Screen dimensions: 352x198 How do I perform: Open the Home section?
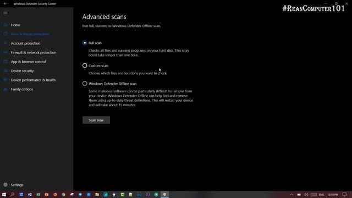point(15,25)
